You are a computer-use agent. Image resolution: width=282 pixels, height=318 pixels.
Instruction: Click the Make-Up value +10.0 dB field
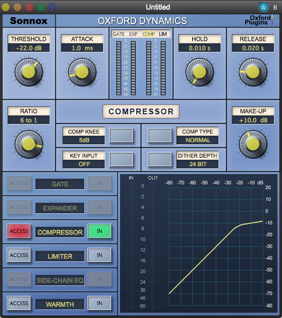pyautogui.click(x=253, y=120)
